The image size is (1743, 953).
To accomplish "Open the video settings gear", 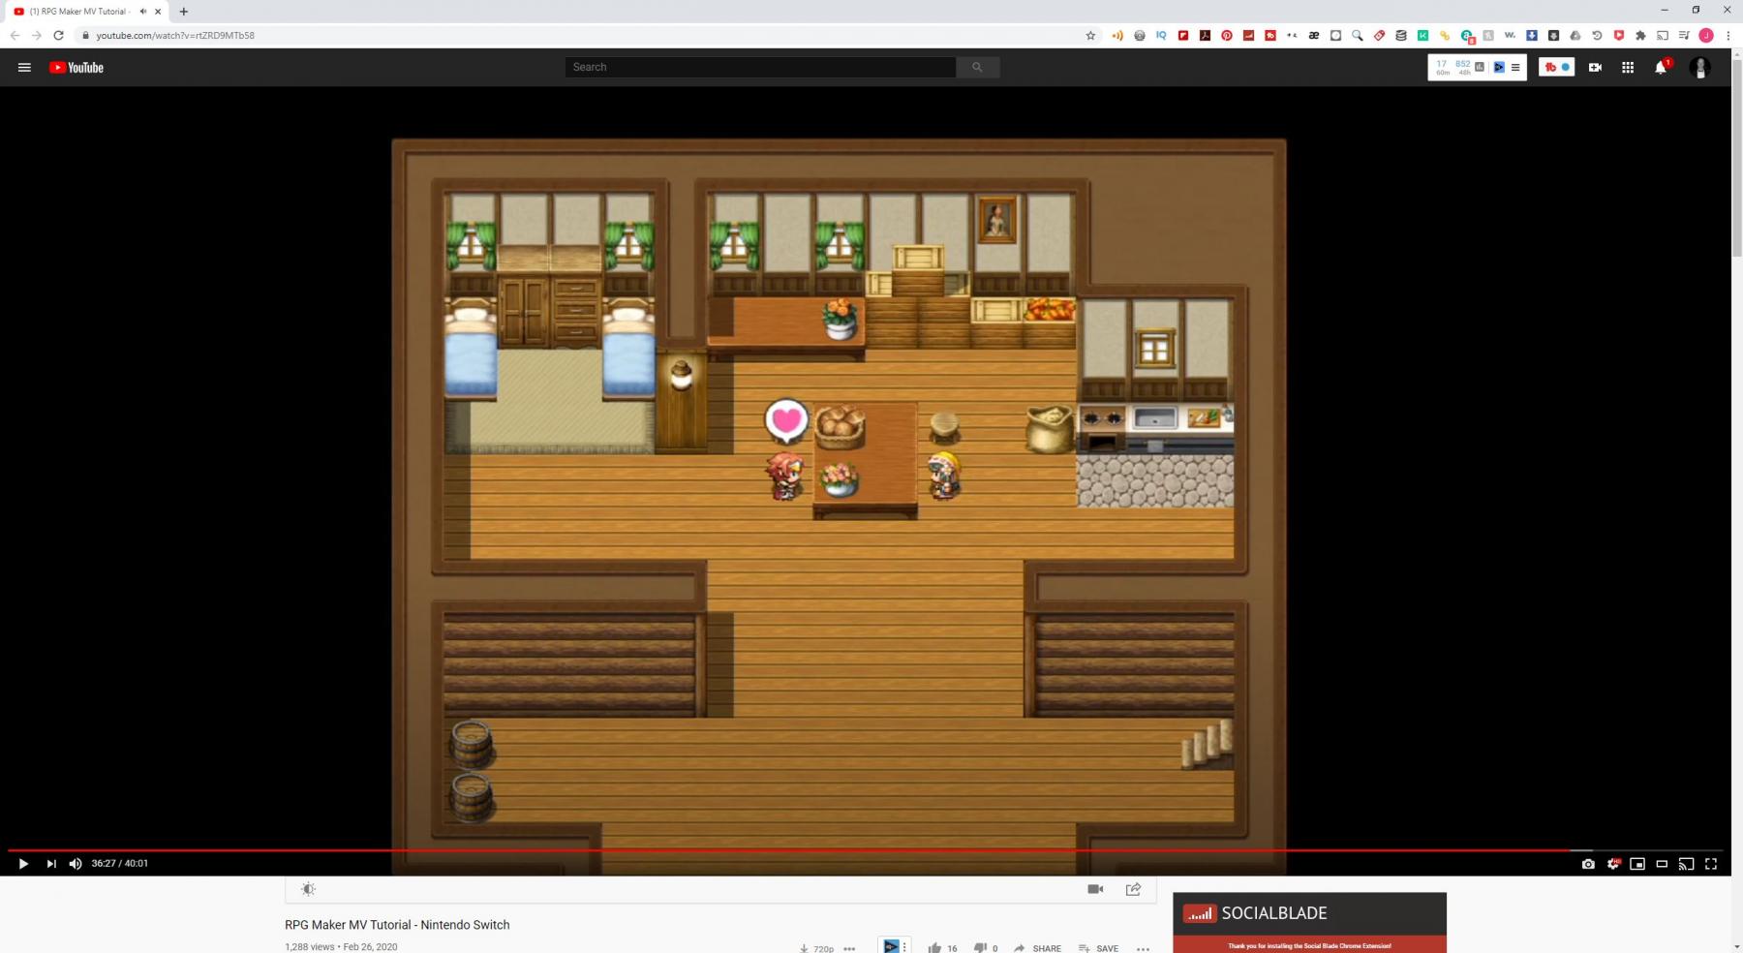I will 1613,864.
